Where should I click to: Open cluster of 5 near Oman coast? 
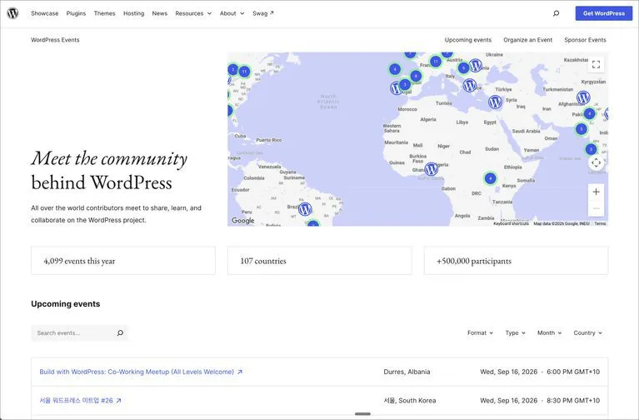tap(582, 129)
